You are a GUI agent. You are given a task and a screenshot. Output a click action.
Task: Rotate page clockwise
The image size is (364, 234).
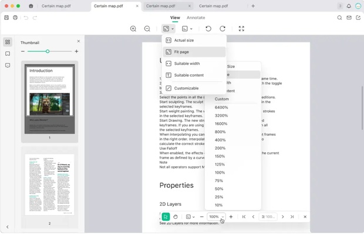[223, 29]
